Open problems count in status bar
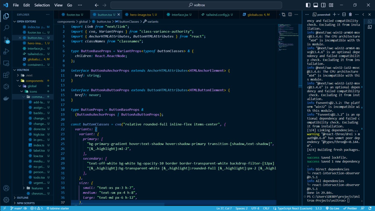The image size is (375, 211). click(x=37, y=208)
